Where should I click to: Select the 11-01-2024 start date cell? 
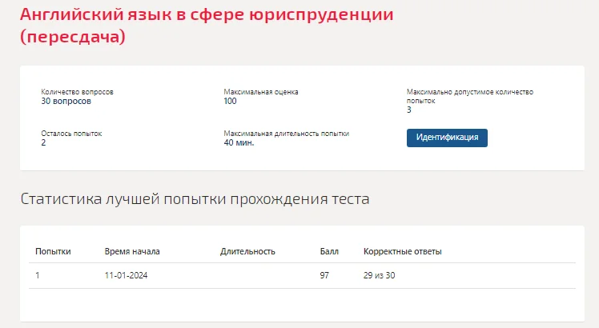click(126, 275)
